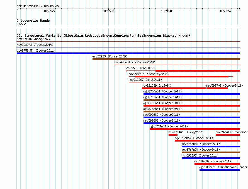This screenshot has height=189, width=248.
Task: Click the nsv821039 (Ju2010) label
Action: click(157, 85)
